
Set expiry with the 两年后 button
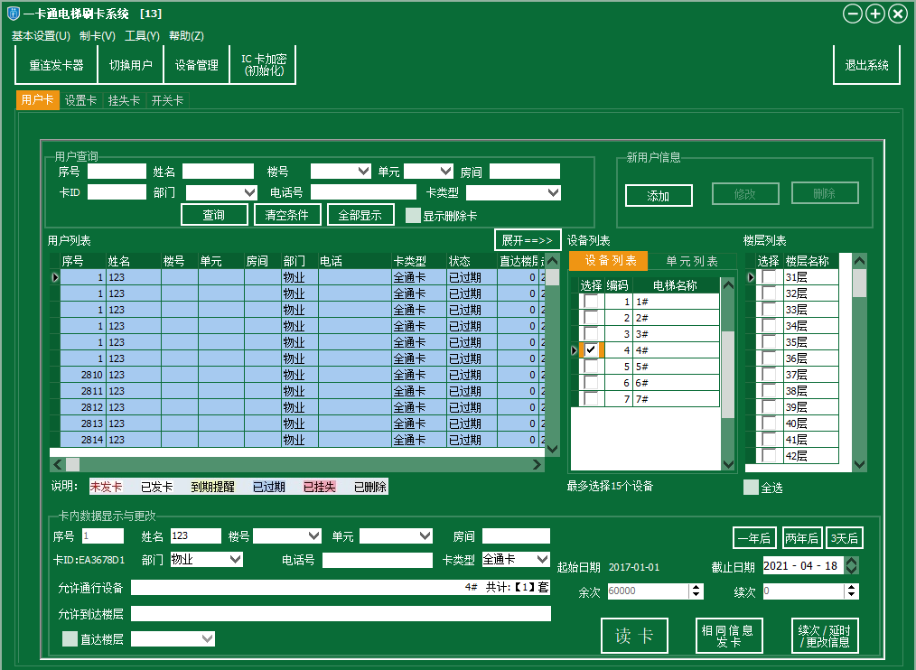click(x=802, y=538)
